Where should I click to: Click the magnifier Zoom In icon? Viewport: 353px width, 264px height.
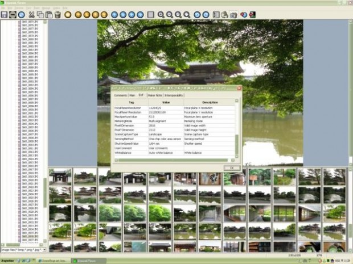pos(161,15)
